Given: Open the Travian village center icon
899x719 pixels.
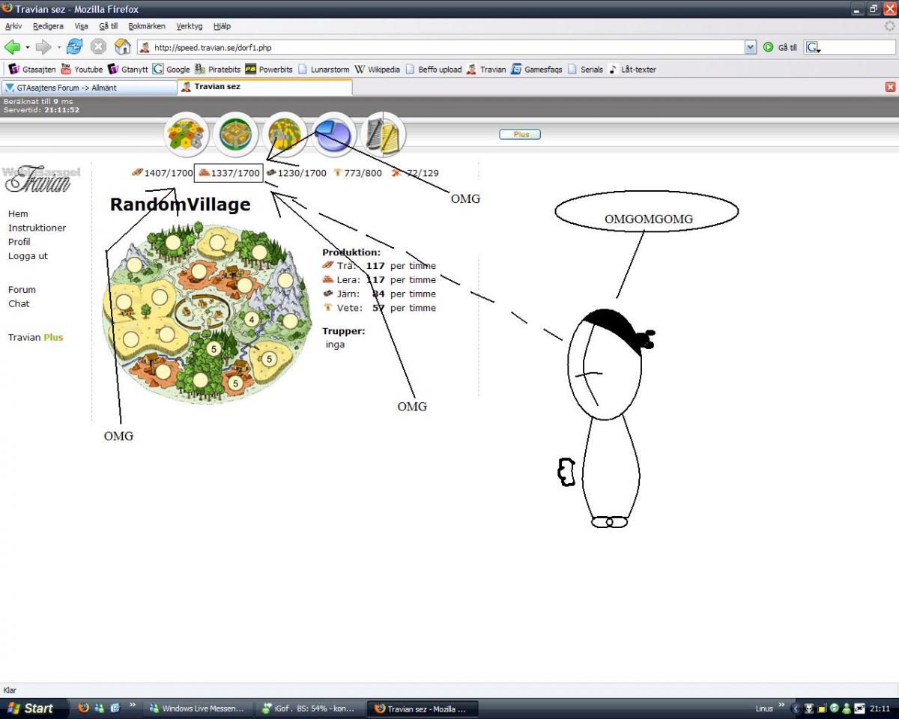Looking at the screenshot, I should (x=235, y=135).
